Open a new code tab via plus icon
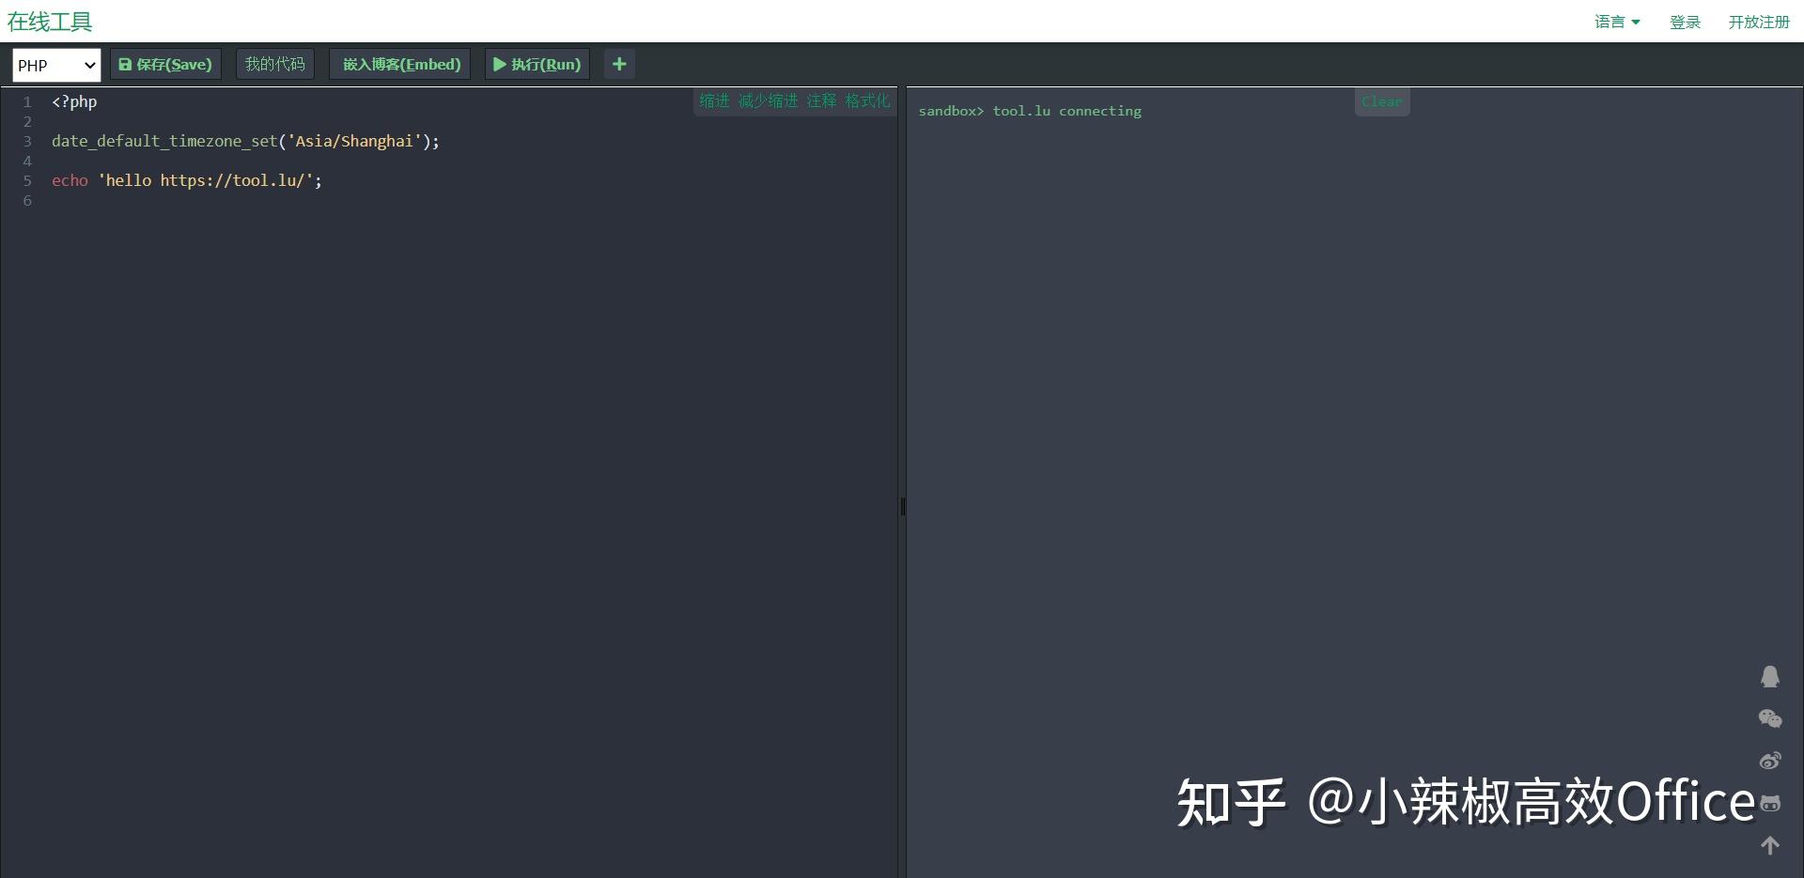This screenshot has height=878, width=1804. [618, 64]
